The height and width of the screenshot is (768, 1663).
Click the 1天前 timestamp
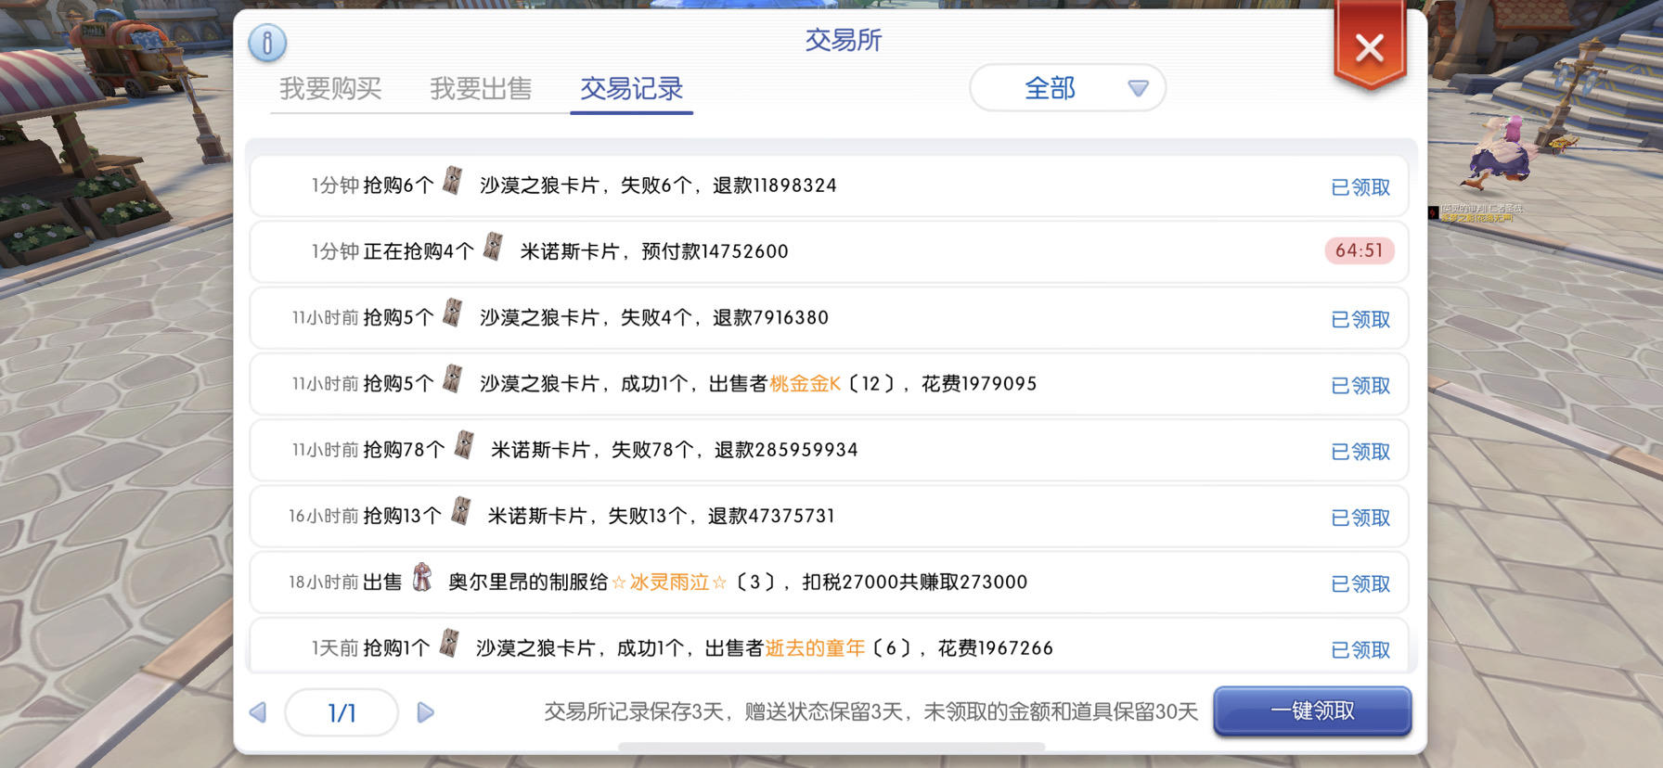[334, 648]
